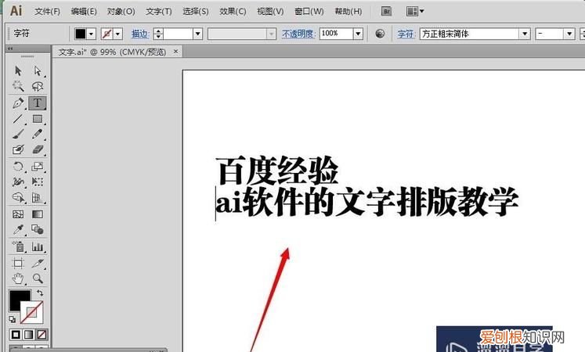Choose the Lasso tool
The image size is (585, 352).
pyautogui.click(x=38, y=86)
